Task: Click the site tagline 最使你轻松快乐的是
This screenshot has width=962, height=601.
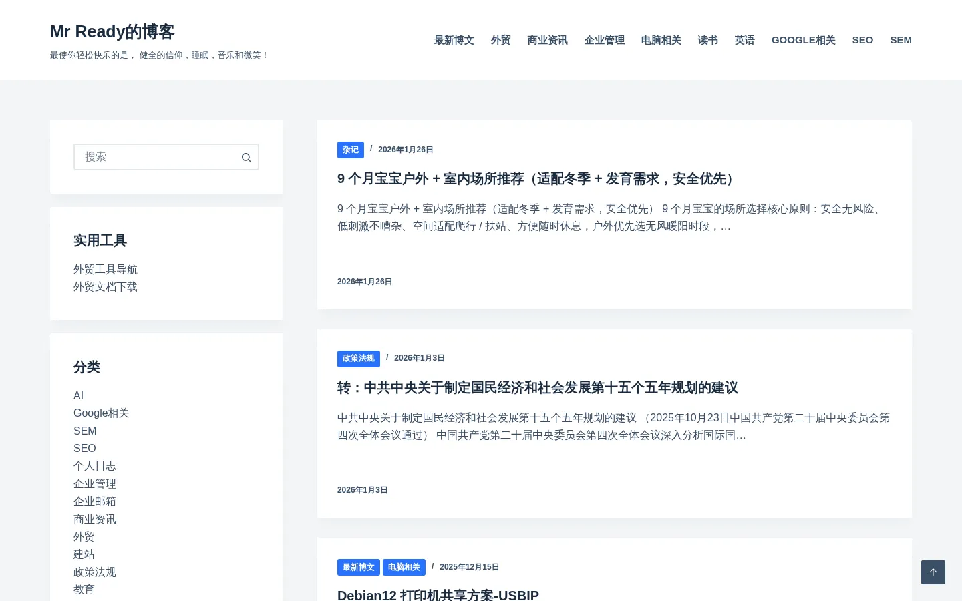Action: [159, 55]
